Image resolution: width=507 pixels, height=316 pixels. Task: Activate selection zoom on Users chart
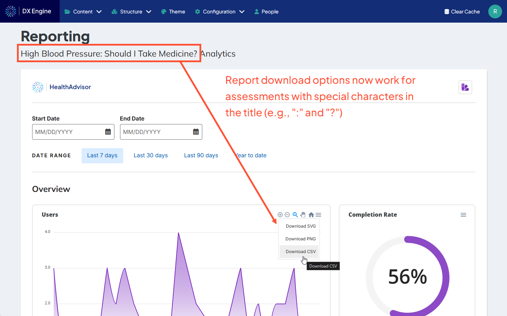(x=295, y=215)
